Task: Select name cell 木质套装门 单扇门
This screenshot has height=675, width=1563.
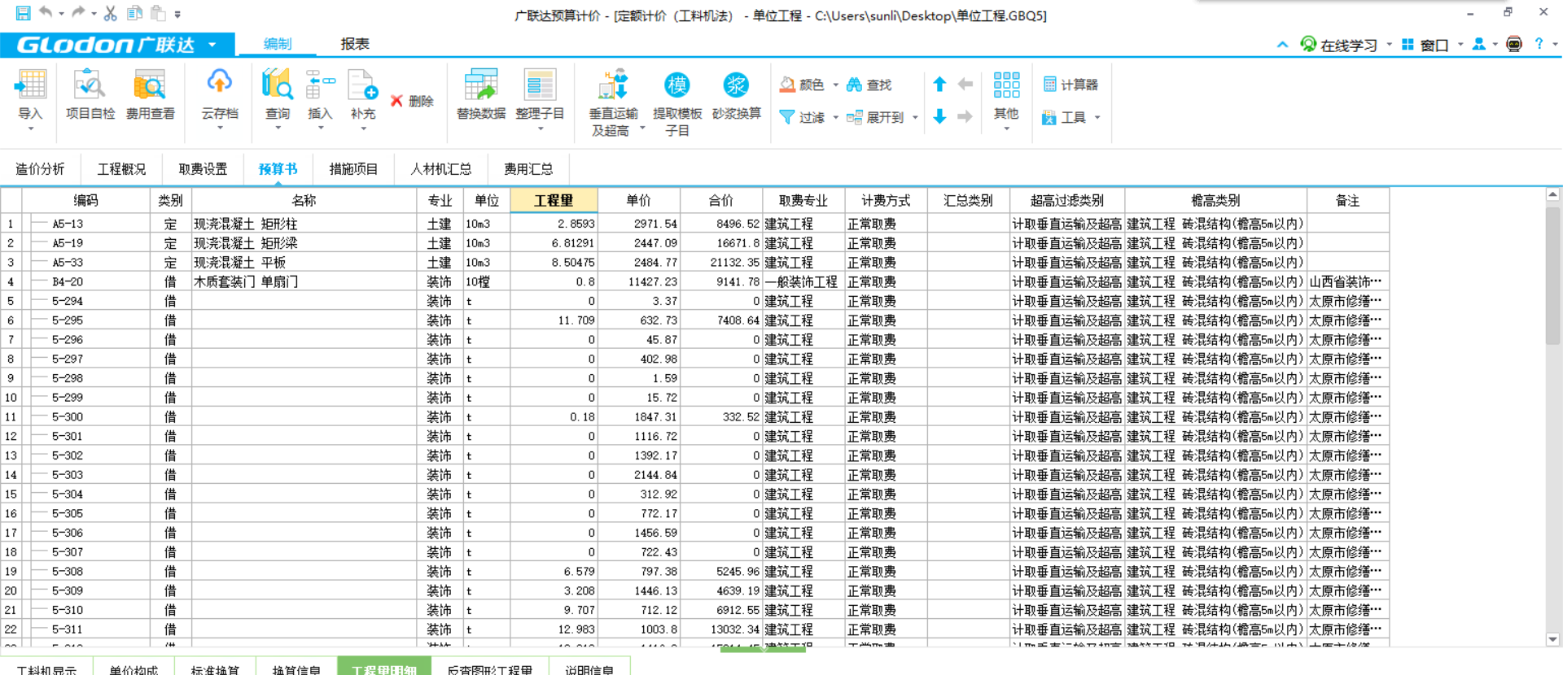Action: (x=304, y=281)
